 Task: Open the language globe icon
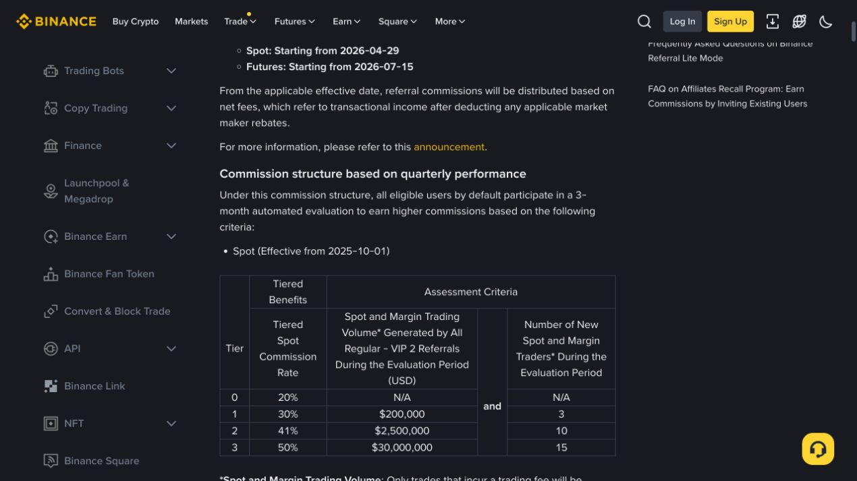pyautogui.click(x=799, y=22)
